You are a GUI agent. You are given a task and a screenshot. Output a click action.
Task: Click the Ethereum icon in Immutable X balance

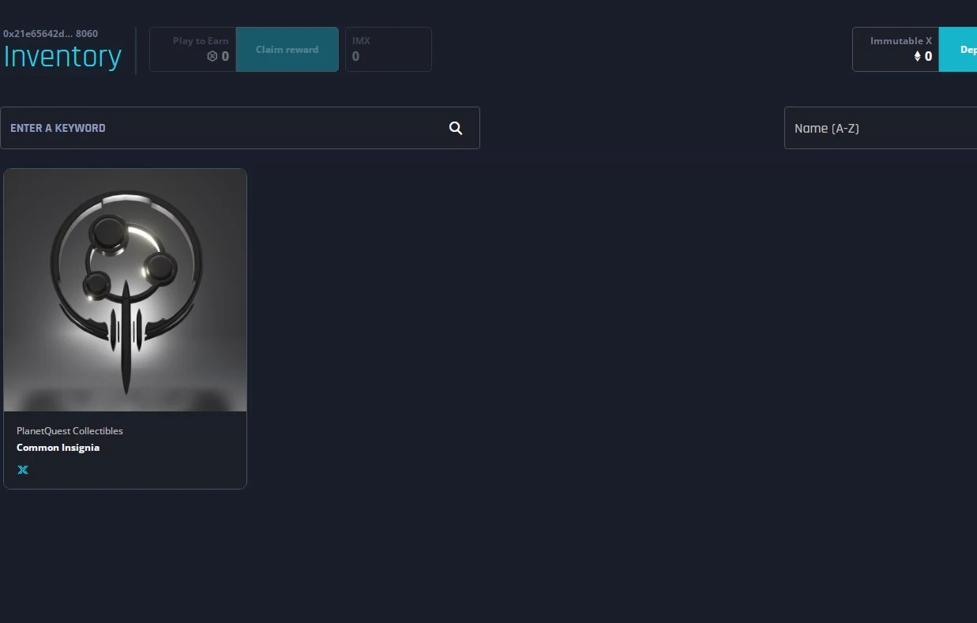(918, 56)
